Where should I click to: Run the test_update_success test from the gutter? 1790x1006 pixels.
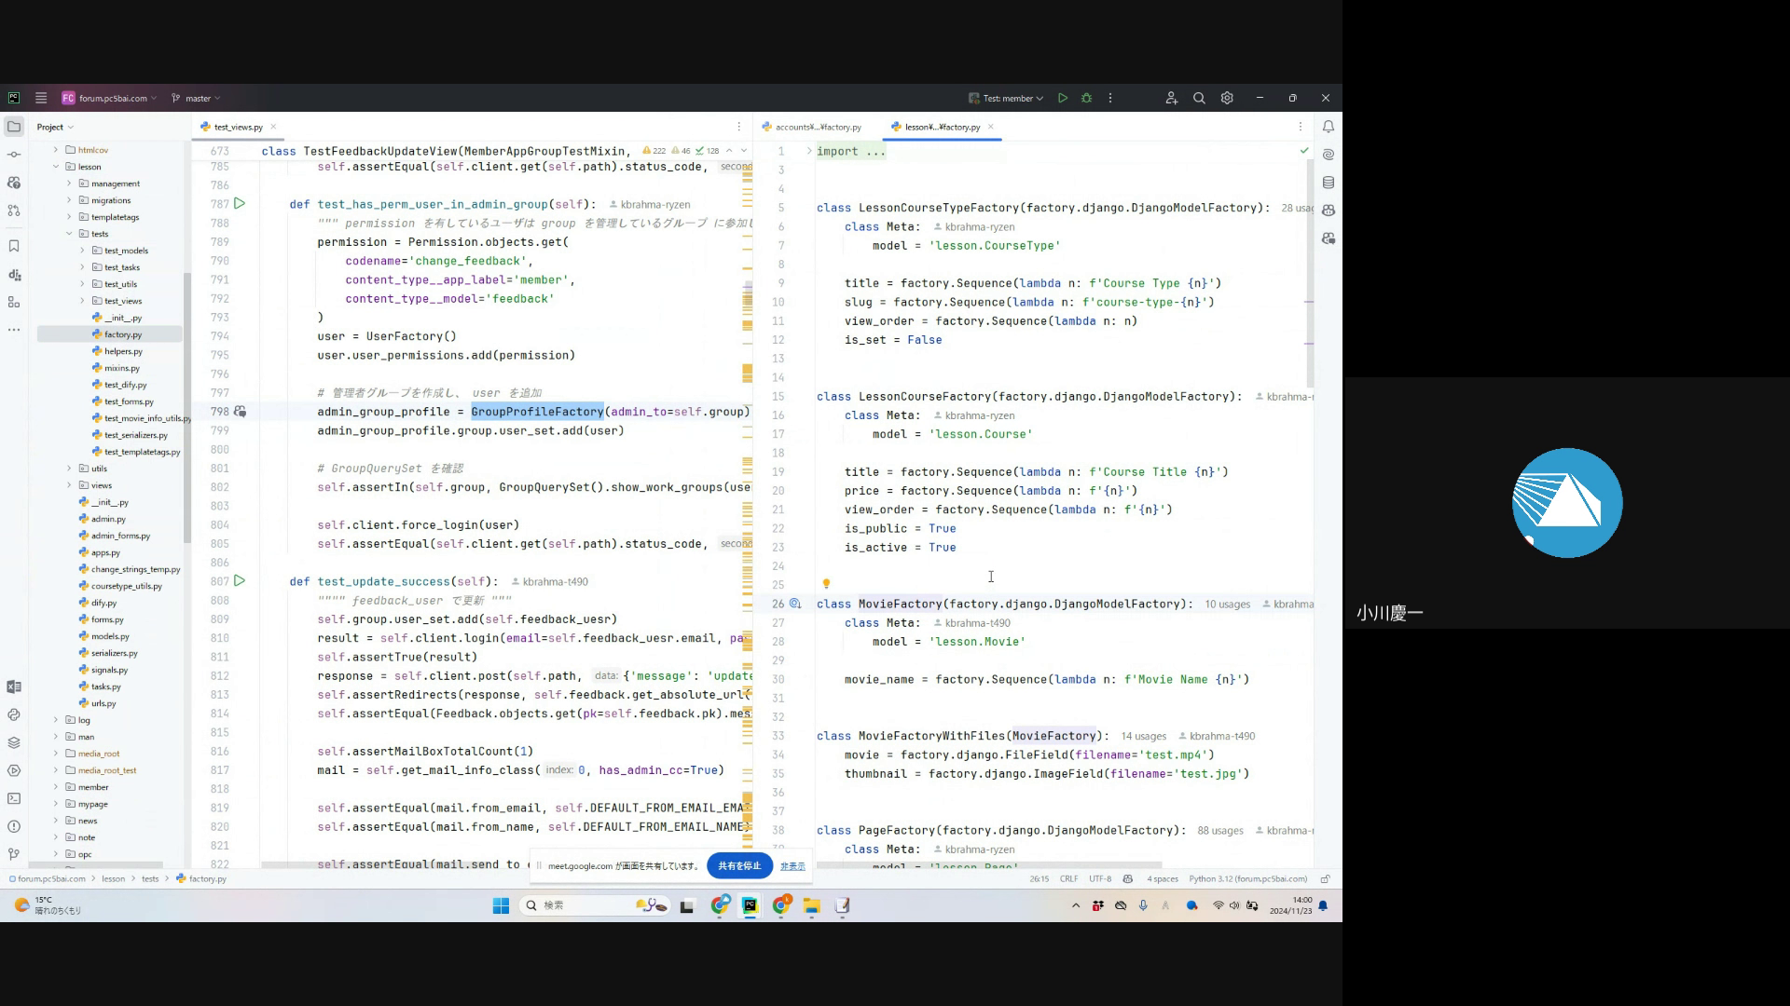point(240,581)
